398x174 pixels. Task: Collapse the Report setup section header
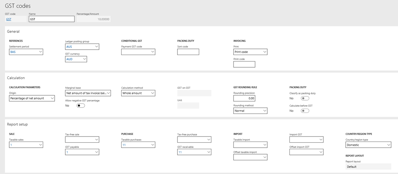click(18, 124)
